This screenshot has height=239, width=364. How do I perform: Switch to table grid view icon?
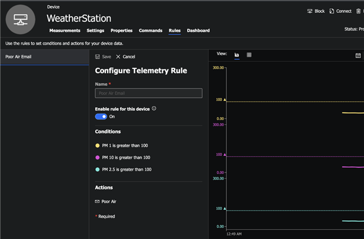click(x=249, y=55)
